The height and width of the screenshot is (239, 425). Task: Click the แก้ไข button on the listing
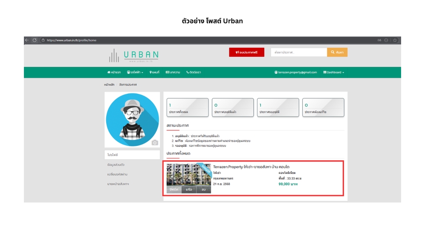click(x=189, y=190)
